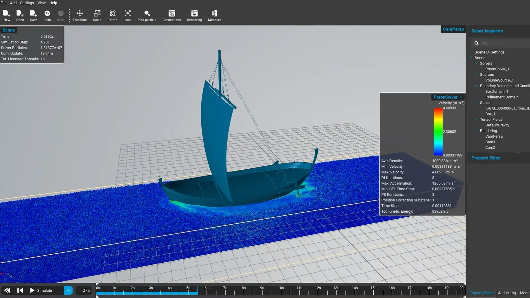Toggle the blue button beside Simulate
The image size is (530, 298).
click(x=68, y=290)
